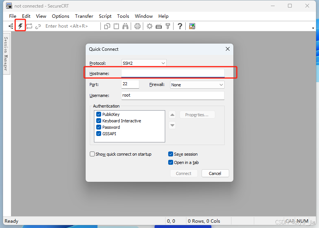Close the Quick Connect dialog
319x228 pixels.
pyautogui.click(x=228, y=49)
